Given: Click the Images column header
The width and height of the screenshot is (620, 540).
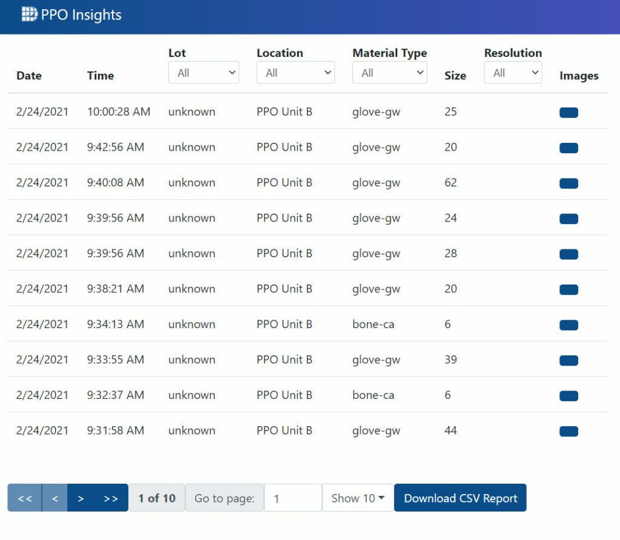Looking at the screenshot, I should [x=579, y=76].
